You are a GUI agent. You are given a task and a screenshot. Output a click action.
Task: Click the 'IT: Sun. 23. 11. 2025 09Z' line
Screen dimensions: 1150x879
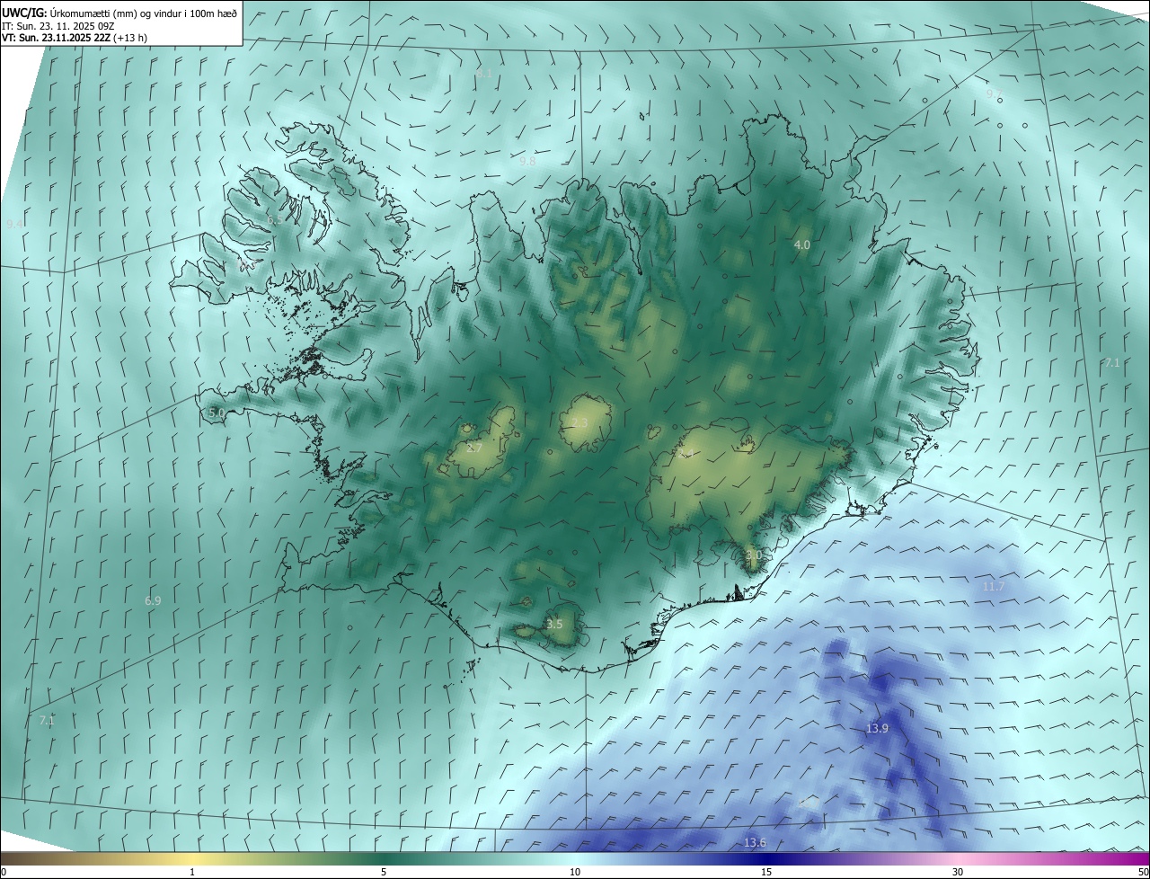click(x=58, y=25)
